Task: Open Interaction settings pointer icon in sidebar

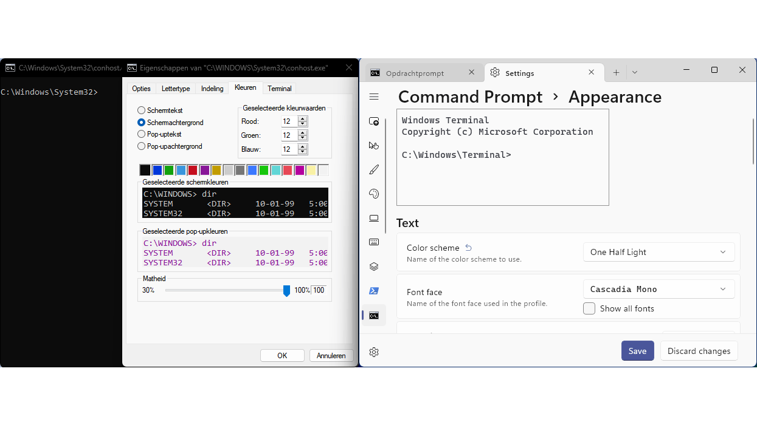Action: coord(374,146)
